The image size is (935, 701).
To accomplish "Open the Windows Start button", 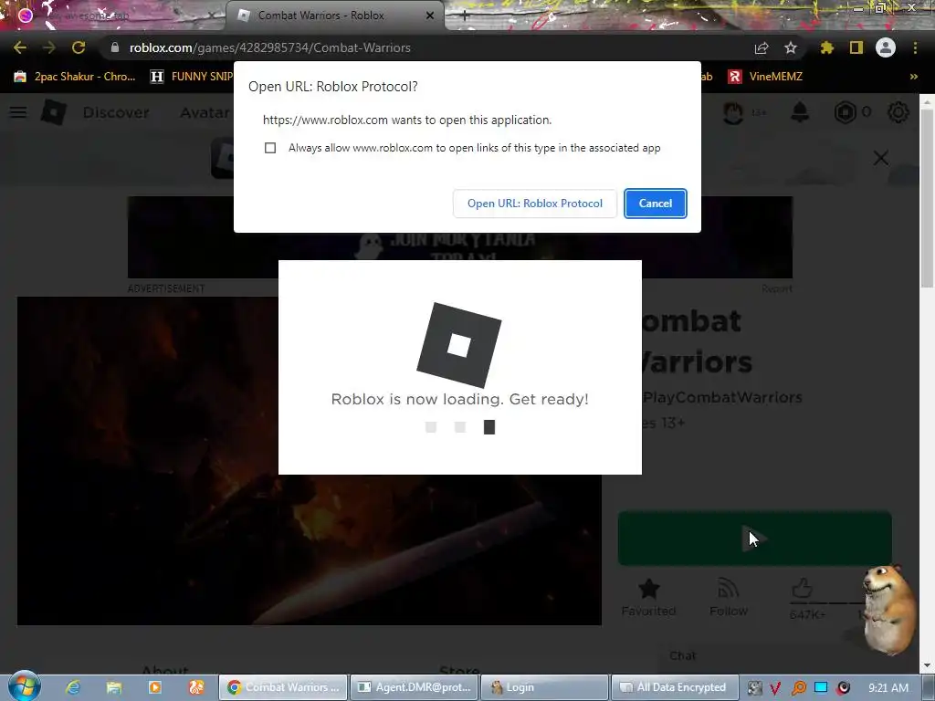I will click(x=25, y=686).
